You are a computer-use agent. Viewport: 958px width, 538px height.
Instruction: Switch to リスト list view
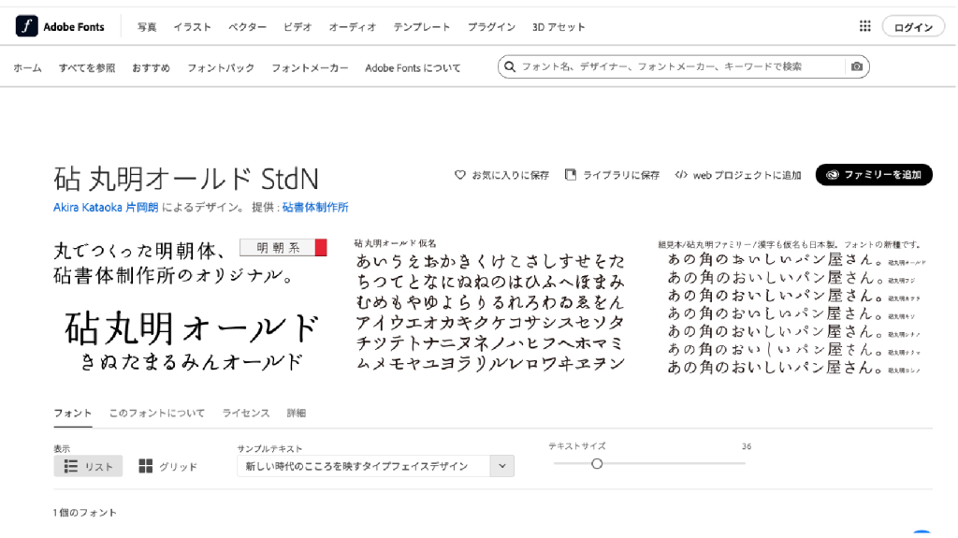[88, 467]
